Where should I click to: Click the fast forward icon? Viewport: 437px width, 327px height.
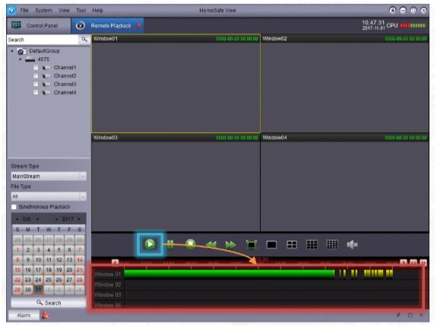231,245
